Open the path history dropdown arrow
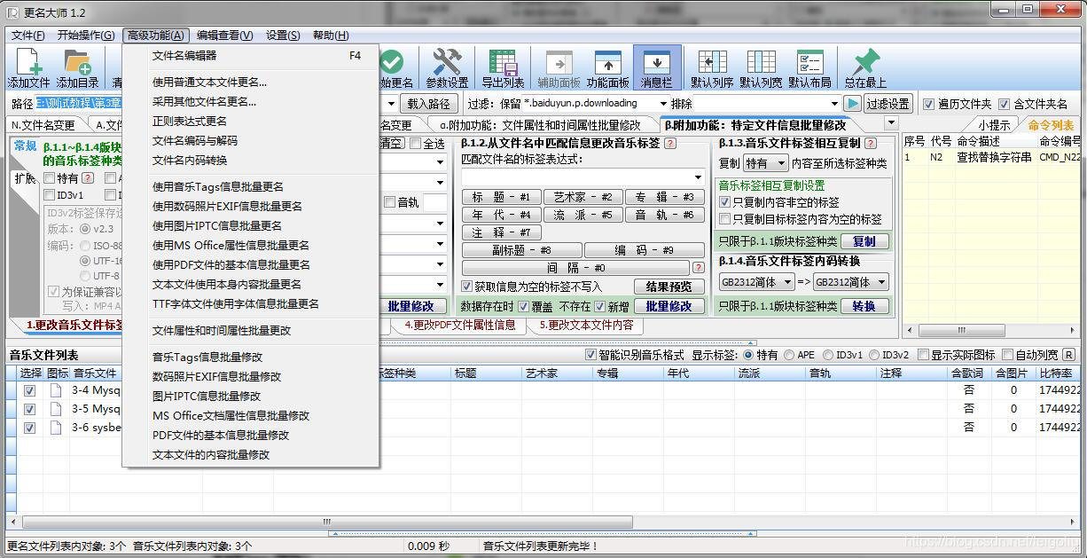This screenshot has height=558, width=1087. 391,104
